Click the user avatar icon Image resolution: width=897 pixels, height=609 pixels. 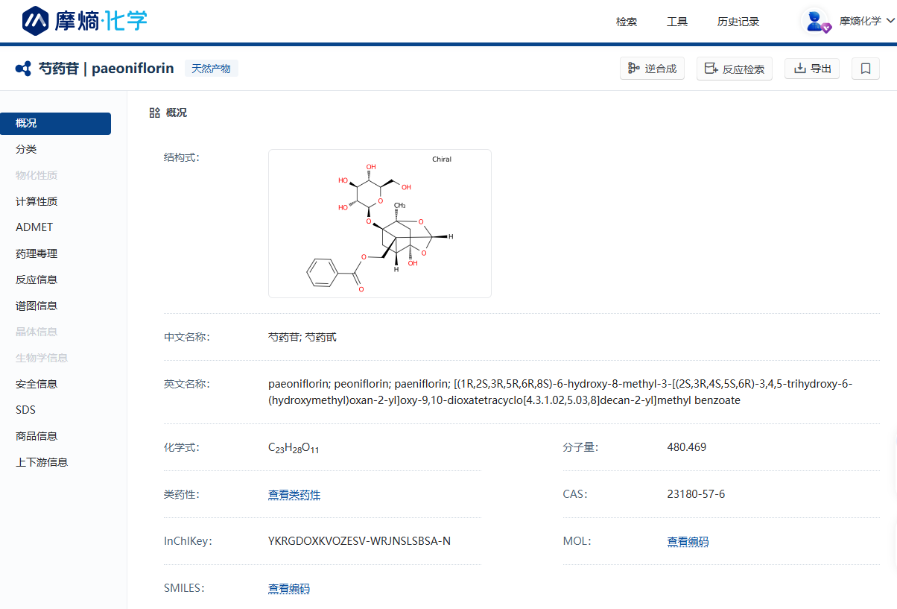(x=817, y=21)
